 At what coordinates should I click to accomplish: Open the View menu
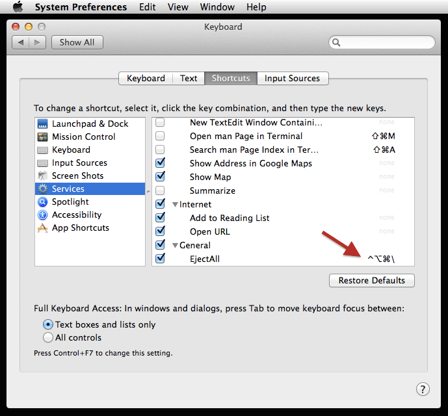(178, 7)
